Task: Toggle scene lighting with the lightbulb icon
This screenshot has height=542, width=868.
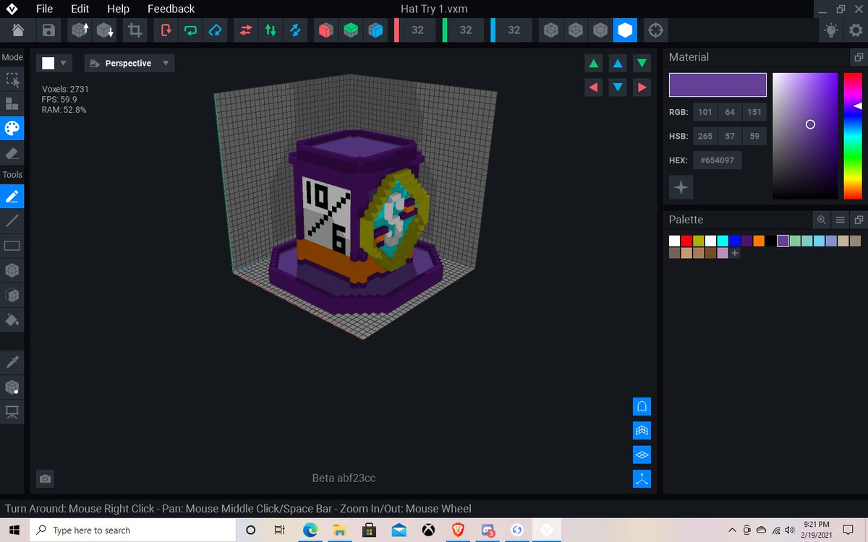Action: click(830, 30)
